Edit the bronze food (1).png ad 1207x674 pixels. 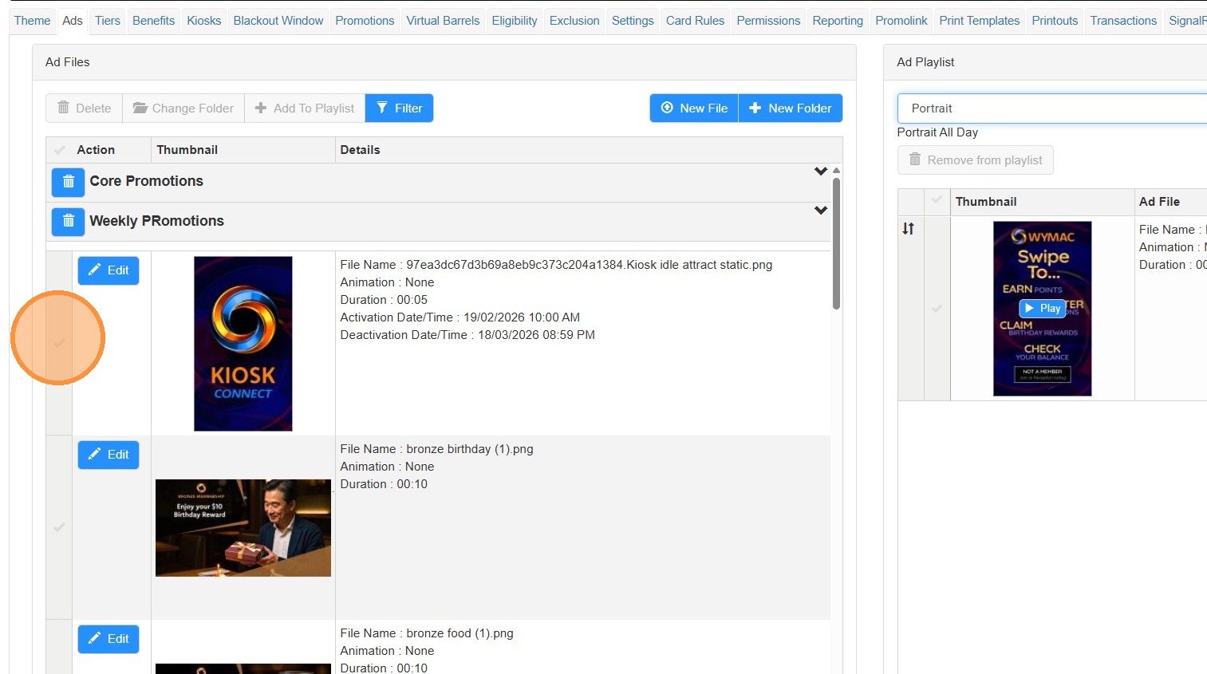coord(108,639)
